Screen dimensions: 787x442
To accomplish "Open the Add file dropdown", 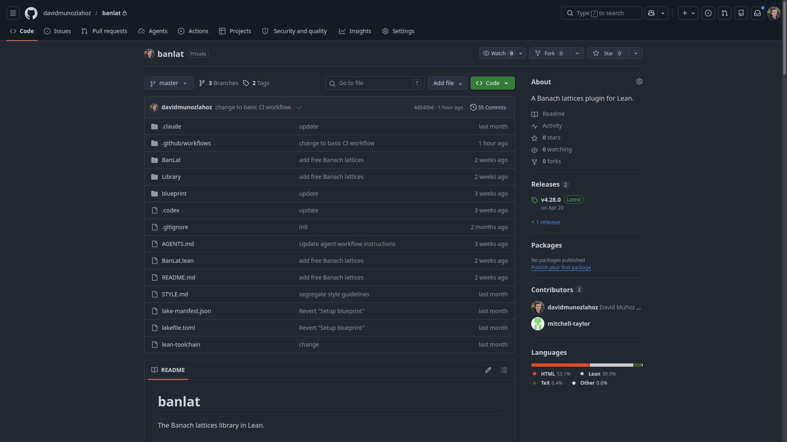I will click(448, 83).
